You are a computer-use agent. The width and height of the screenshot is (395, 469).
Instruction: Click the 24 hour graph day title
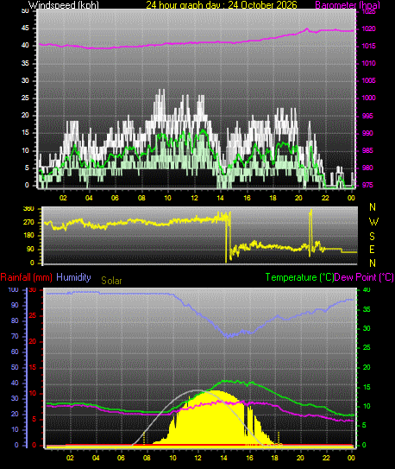tap(222, 5)
